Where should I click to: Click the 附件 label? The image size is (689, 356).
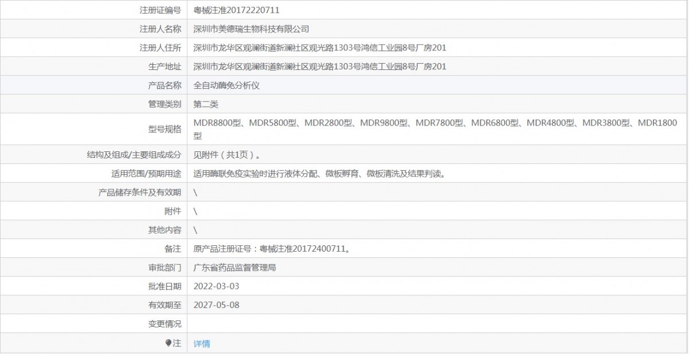click(x=173, y=211)
